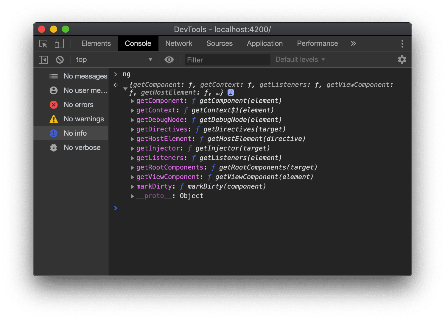The height and width of the screenshot is (320, 445).
Task: Click the getHostElement(directive) function text
Action: click(x=256, y=139)
